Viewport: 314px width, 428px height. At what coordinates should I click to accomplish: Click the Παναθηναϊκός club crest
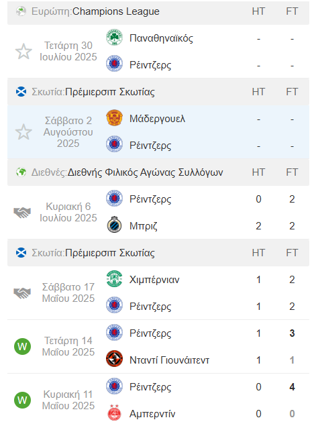tap(114, 38)
